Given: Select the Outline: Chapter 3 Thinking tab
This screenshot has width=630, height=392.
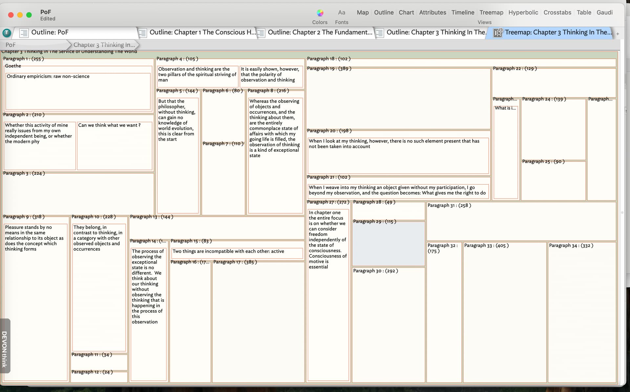Looking at the screenshot, I should tap(431, 32).
